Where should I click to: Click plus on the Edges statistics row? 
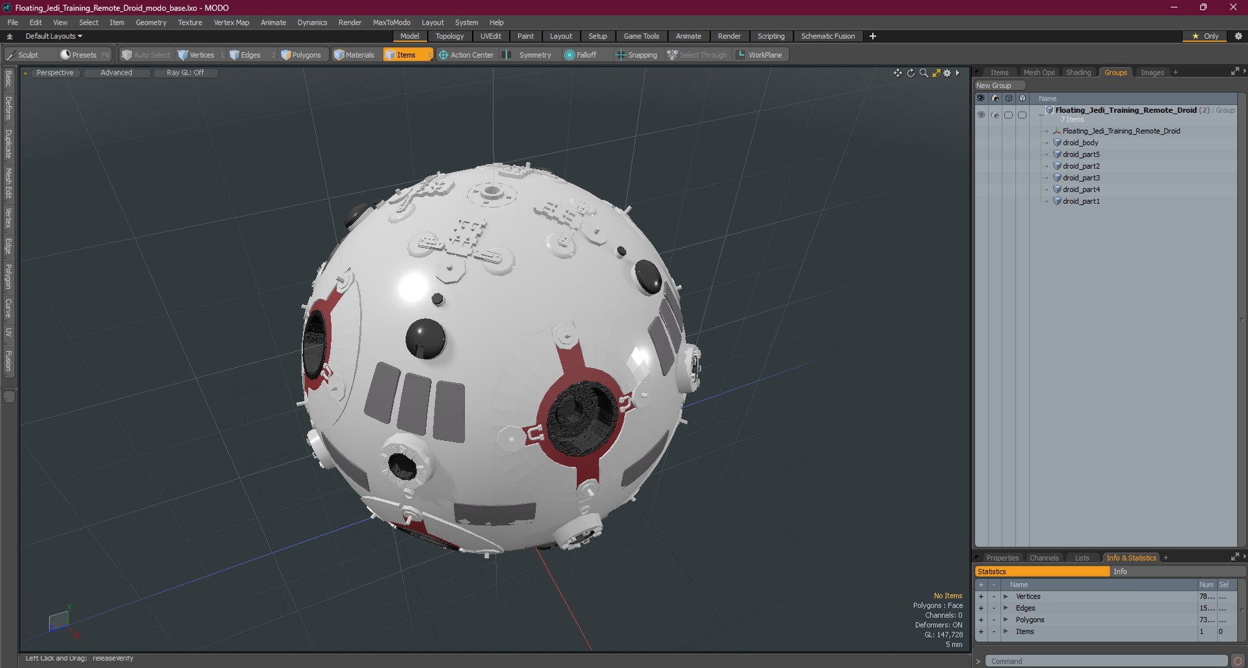point(981,608)
